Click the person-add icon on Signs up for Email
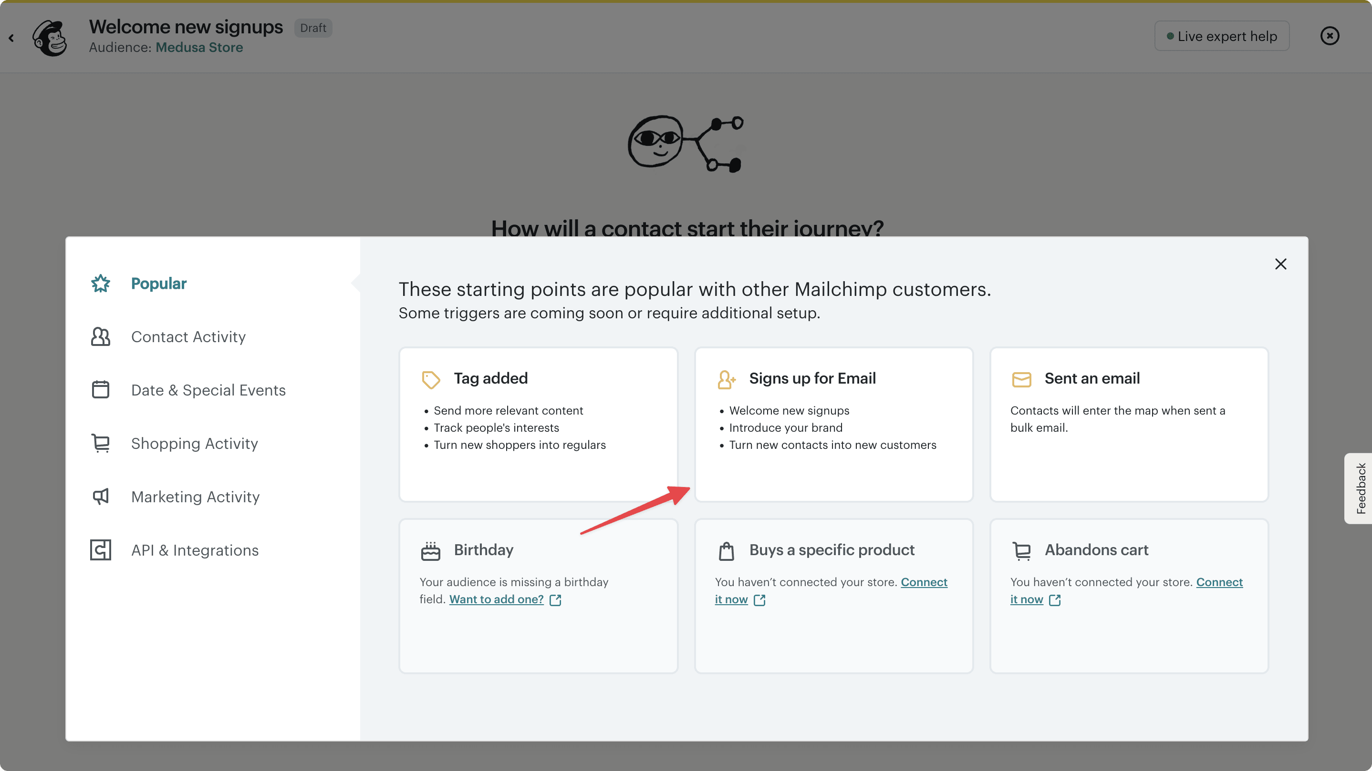This screenshot has width=1372, height=771. [726, 379]
